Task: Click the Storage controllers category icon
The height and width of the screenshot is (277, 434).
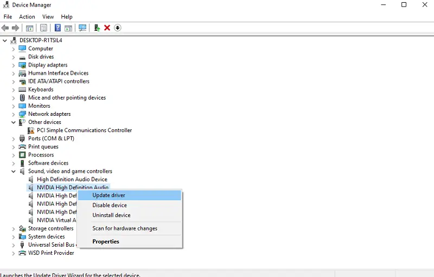Action: point(22,228)
